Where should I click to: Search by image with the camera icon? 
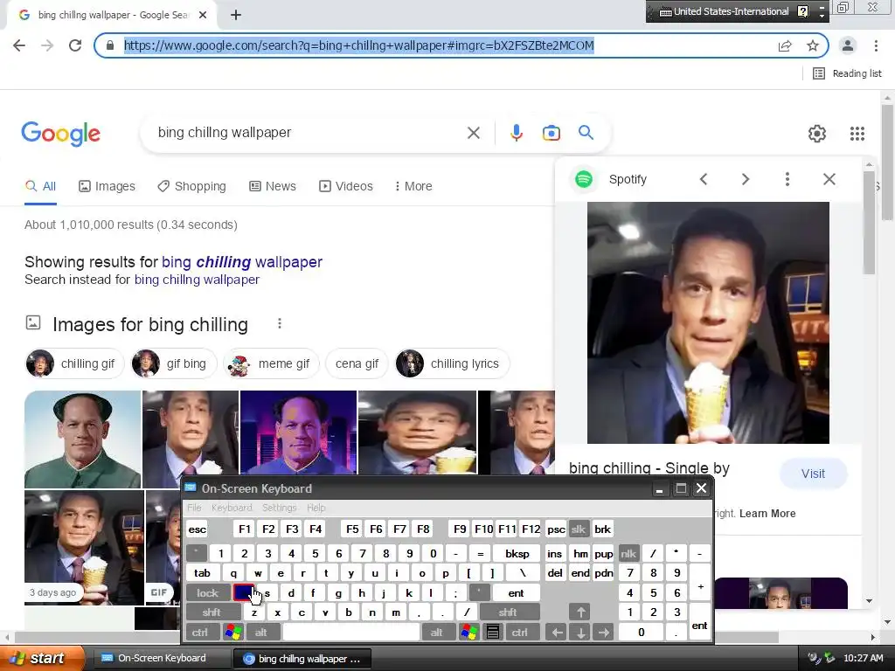(x=551, y=133)
